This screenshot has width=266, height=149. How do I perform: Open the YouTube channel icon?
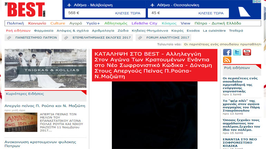click(247, 52)
